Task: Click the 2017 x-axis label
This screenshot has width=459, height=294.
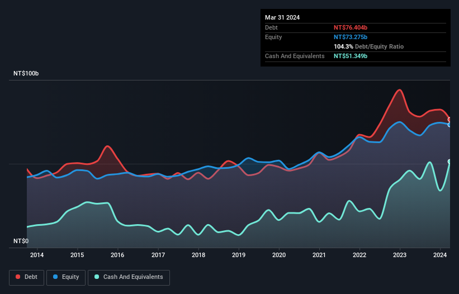Action: (158, 255)
